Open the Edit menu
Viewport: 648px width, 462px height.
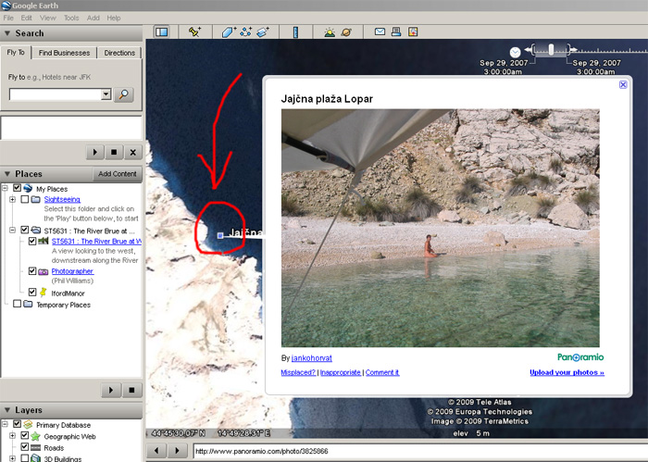pos(27,18)
